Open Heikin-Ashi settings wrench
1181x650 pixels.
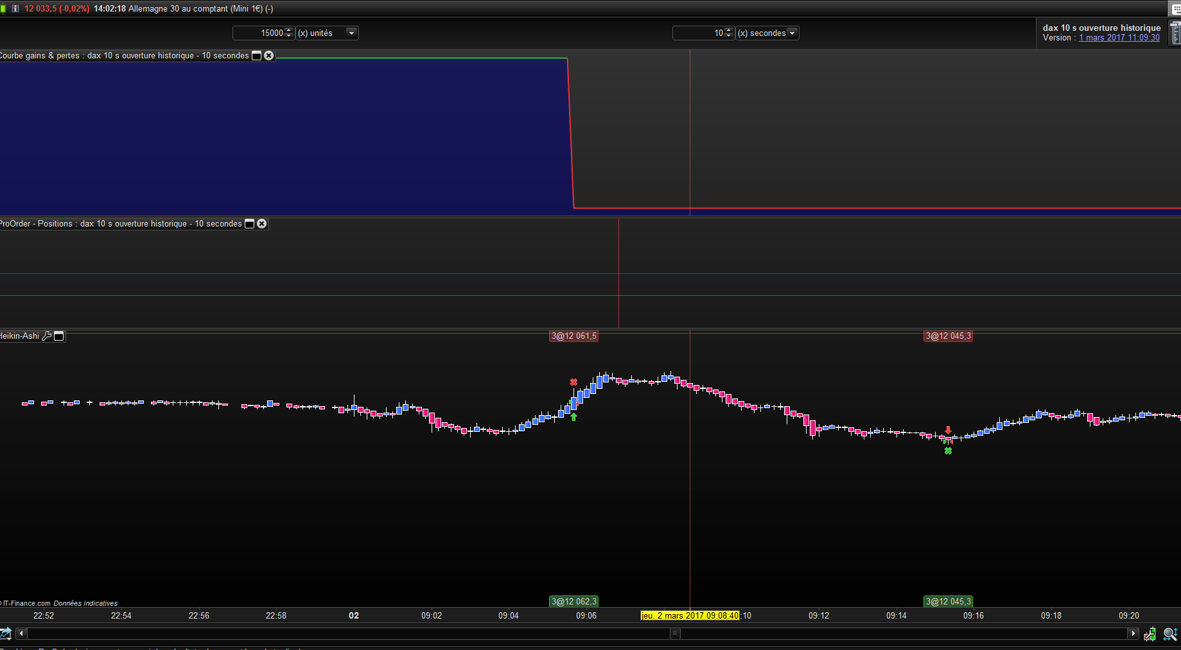[47, 336]
